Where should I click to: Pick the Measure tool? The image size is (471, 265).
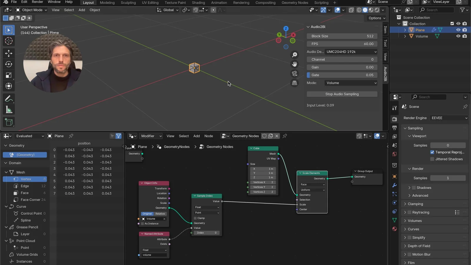pyautogui.click(x=9, y=109)
